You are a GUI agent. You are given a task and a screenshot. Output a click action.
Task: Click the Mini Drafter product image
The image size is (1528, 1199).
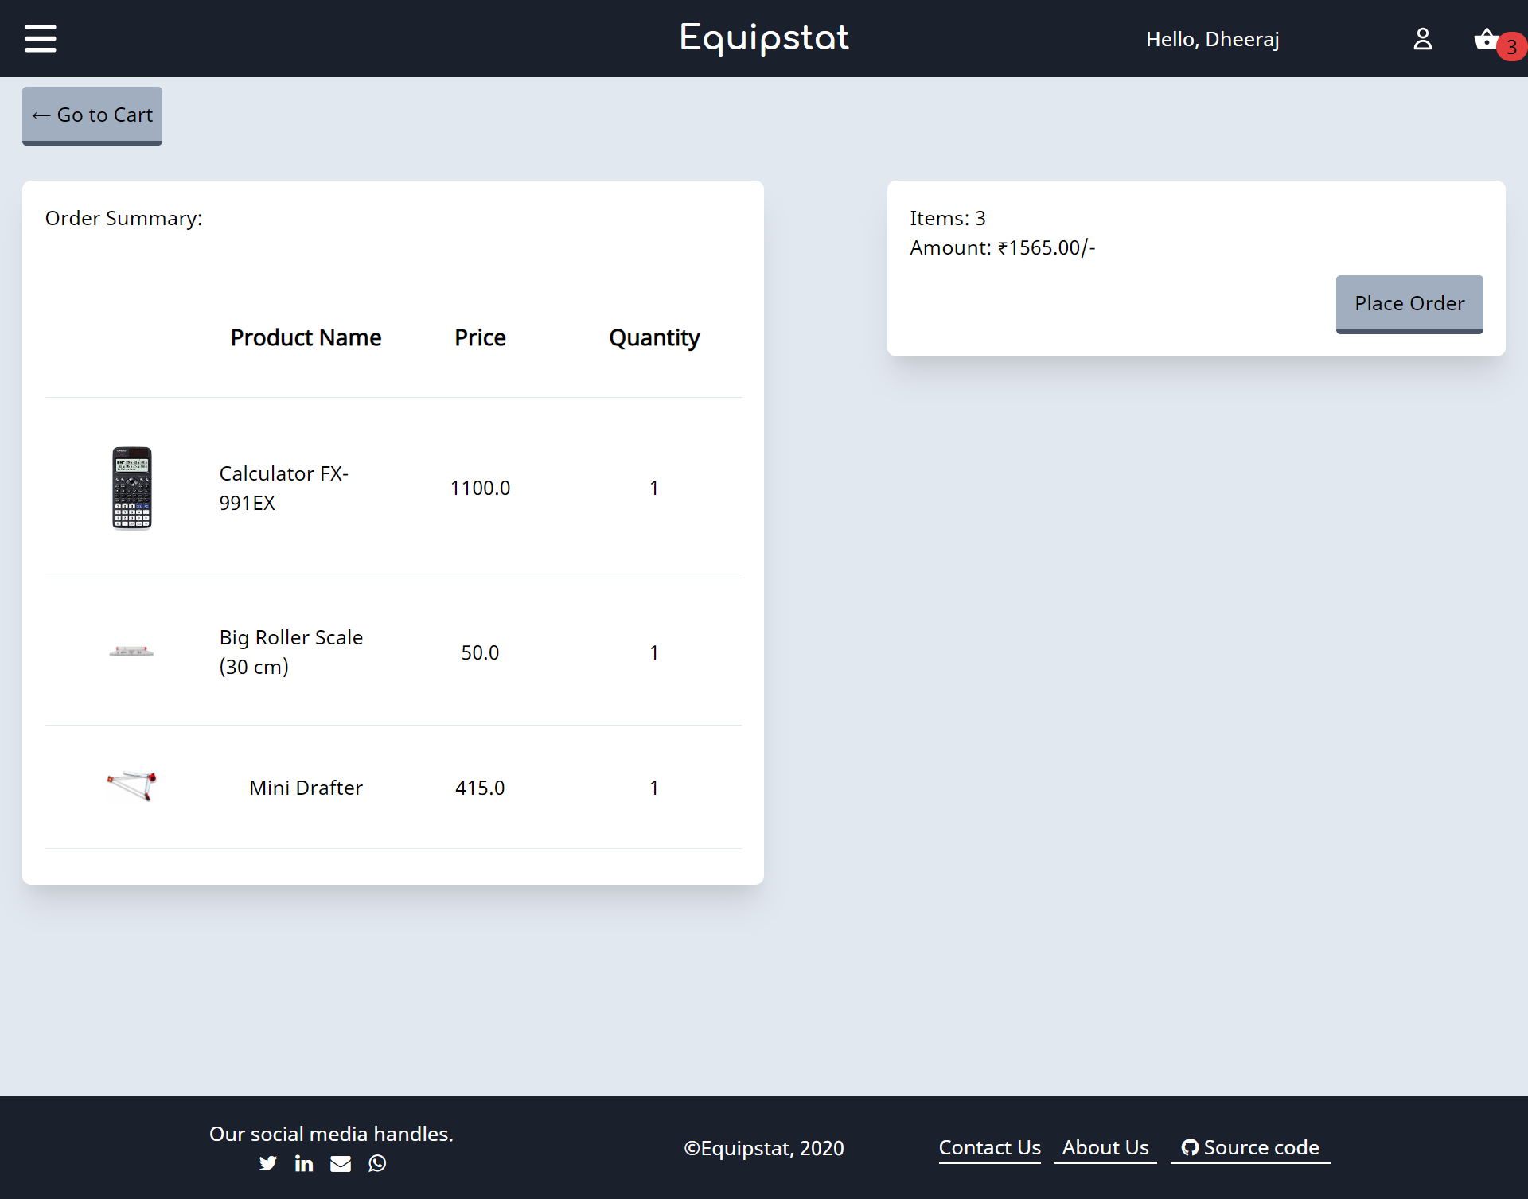click(x=131, y=786)
